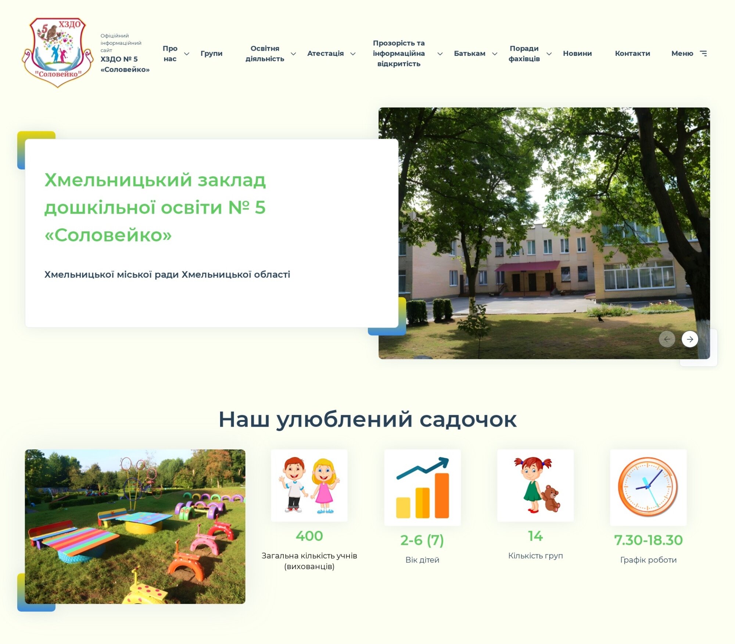Click the orange bar chart growth icon

pos(422,488)
